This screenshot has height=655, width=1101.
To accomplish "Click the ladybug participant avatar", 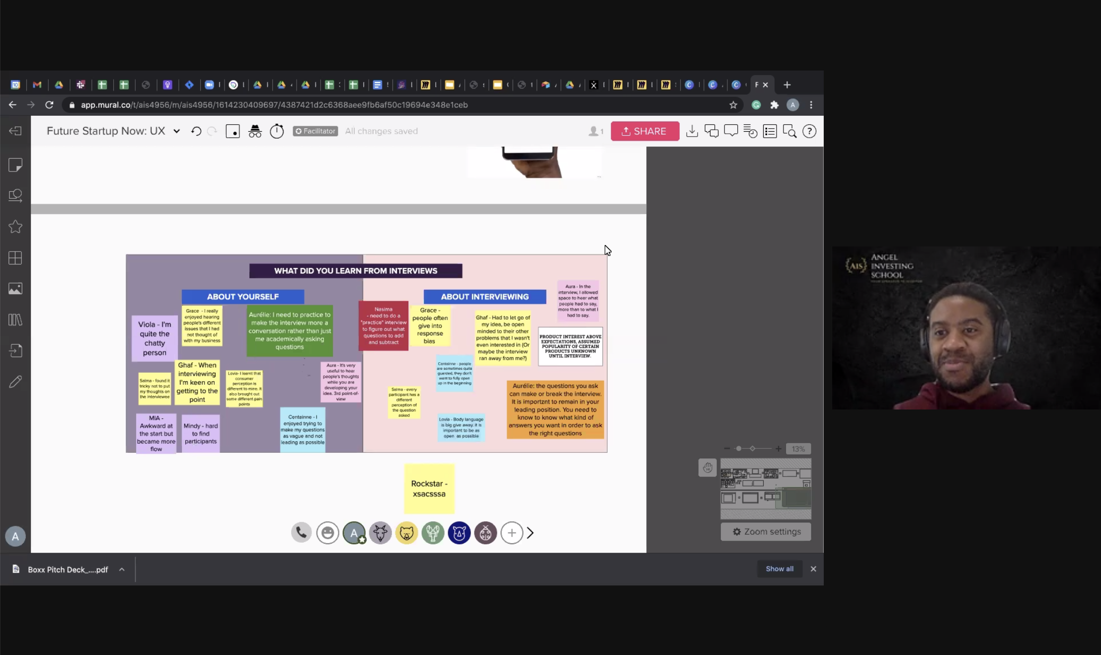I will point(485,533).
